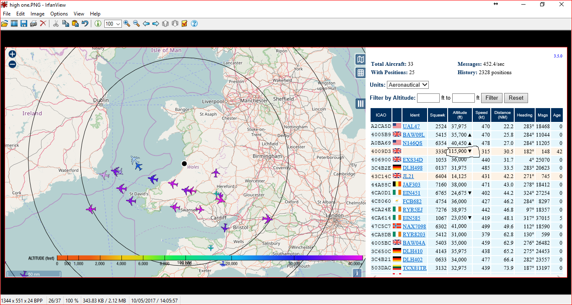Toggle the sidebar with the three-bar icon

pos(360,103)
